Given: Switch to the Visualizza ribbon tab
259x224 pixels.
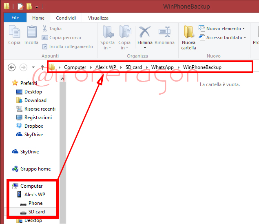Looking at the screenshot, I should [x=98, y=18].
